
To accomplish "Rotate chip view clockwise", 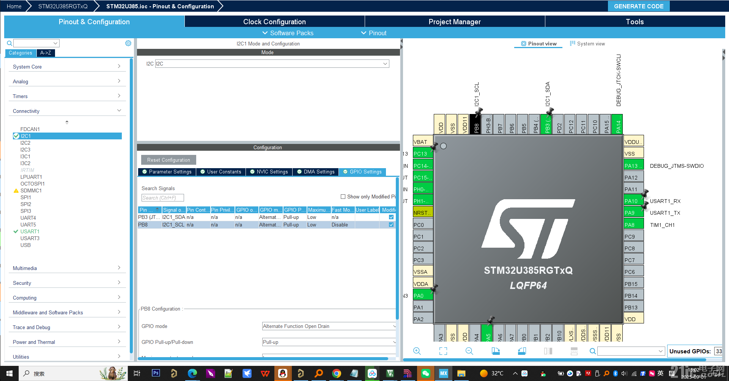I will pyautogui.click(x=496, y=351).
